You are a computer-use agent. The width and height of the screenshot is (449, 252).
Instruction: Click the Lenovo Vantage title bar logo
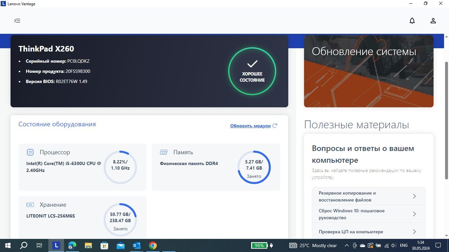click(x=3, y=4)
